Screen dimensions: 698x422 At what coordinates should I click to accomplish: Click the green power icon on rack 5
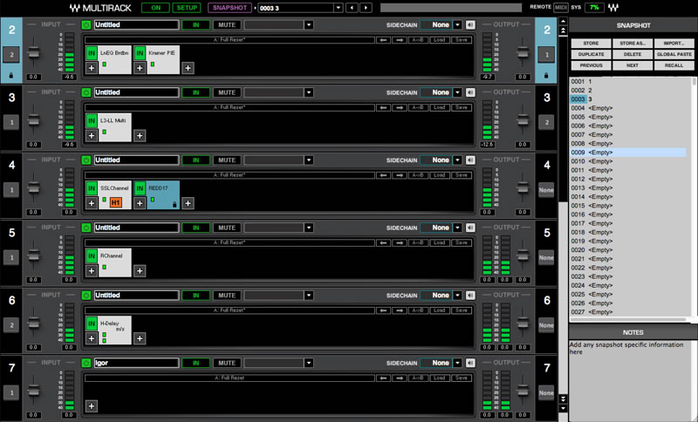tap(86, 228)
